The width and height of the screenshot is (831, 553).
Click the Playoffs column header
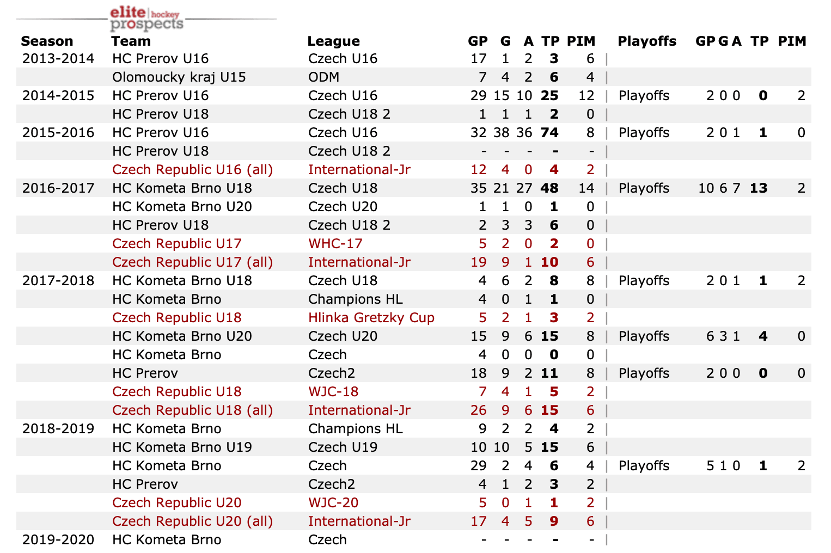tap(647, 41)
